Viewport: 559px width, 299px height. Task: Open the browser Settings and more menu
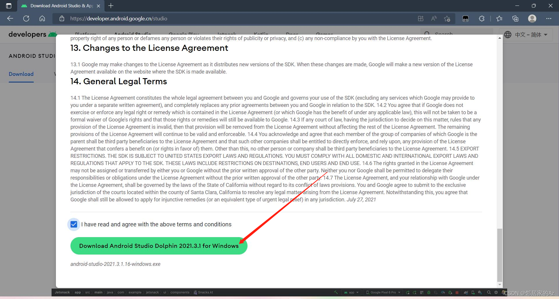[x=549, y=19]
